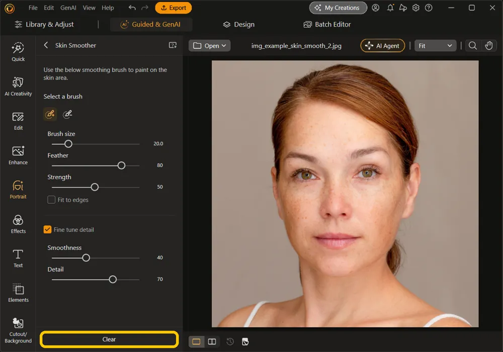Open the notifications bell
503x352 pixels.
click(x=390, y=8)
